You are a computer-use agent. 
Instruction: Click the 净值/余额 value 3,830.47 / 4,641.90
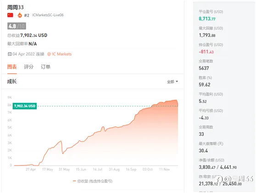(x=217, y=167)
